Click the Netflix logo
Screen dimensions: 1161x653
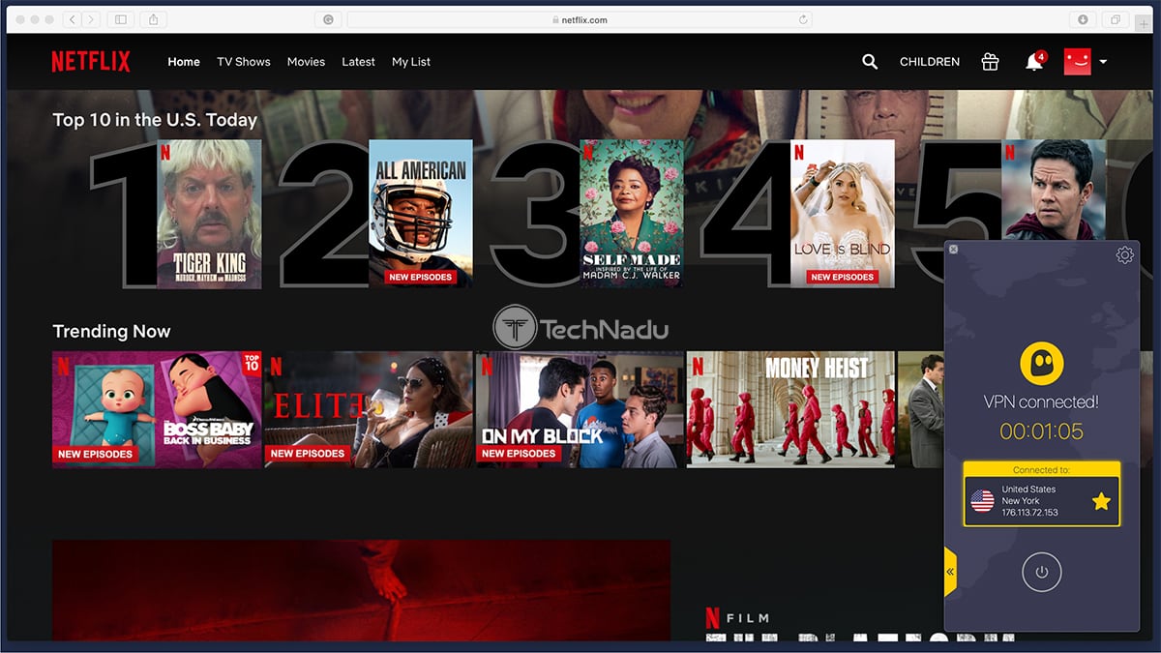[91, 62]
